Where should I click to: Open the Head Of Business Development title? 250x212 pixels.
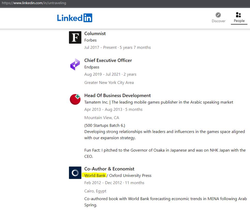(x=117, y=96)
